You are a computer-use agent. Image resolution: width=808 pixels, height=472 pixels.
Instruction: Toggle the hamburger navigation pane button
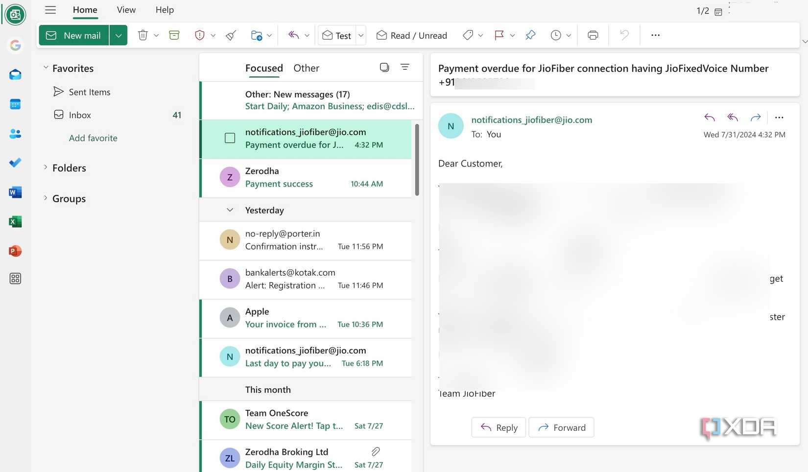(50, 10)
